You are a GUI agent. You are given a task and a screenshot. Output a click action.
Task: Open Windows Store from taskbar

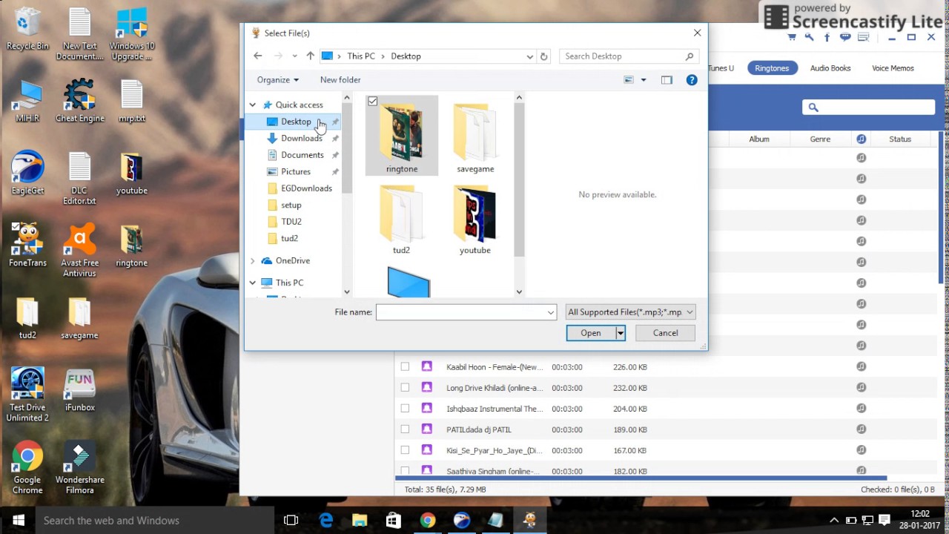[x=394, y=520]
